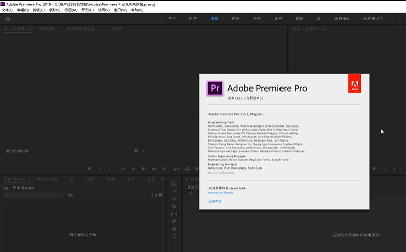
Task: Click the Home icon in workspace bar
Action: tap(8, 19)
